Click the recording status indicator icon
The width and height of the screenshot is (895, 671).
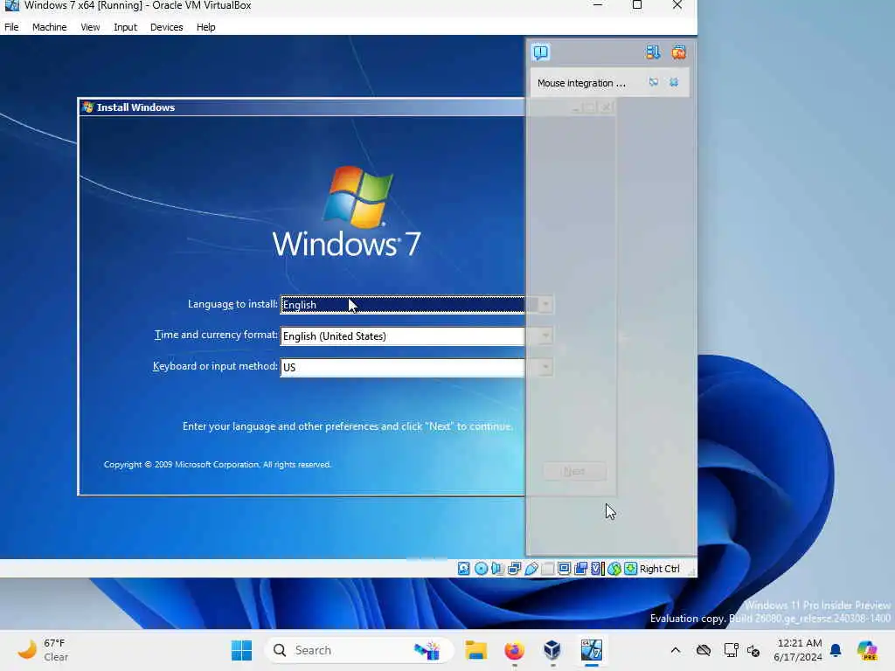tap(581, 568)
